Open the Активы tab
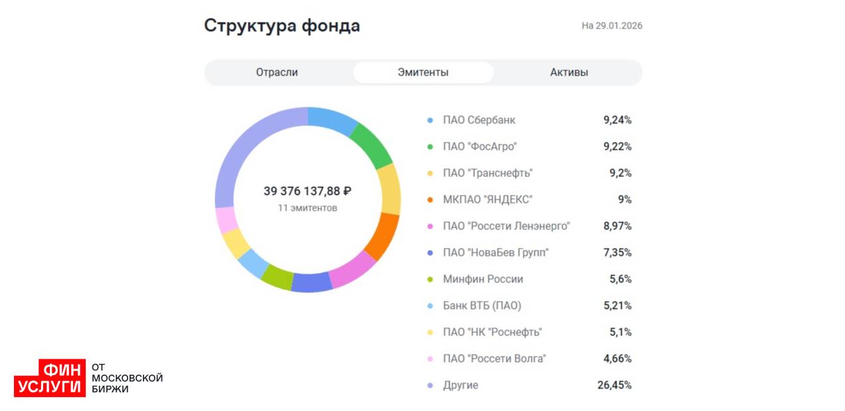The width and height of the screenshot is (845, 411). [x=569, y=73]
